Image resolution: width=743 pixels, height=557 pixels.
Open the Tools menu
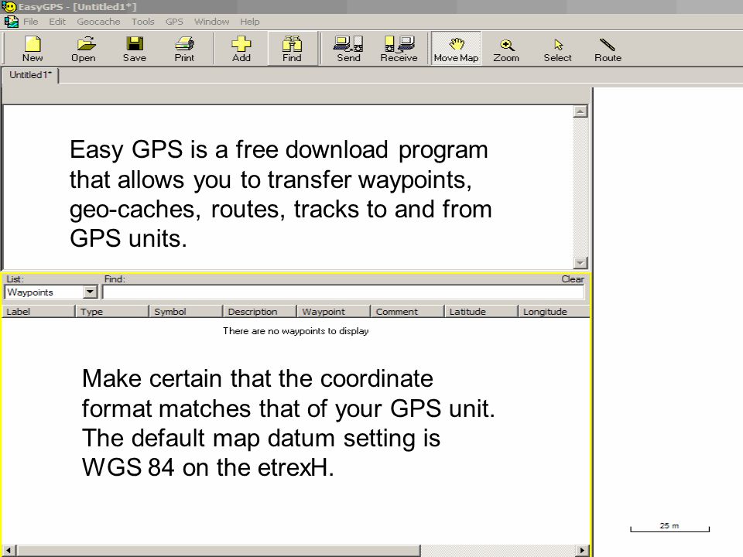(143, 22)
